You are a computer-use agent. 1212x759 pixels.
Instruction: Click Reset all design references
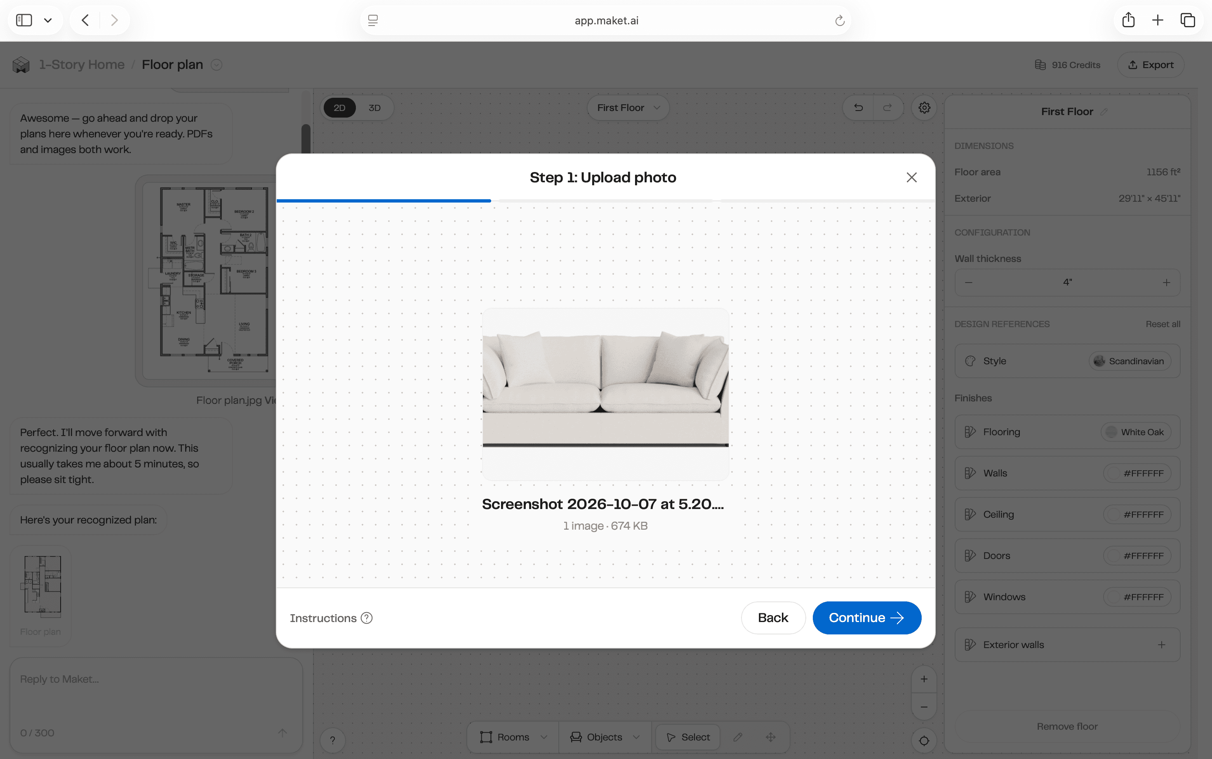pyautogui.click(x=1163, y=324)
